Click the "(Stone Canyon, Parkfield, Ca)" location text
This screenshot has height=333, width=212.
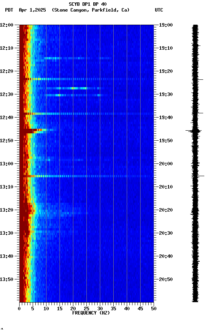tap(91, 10)
